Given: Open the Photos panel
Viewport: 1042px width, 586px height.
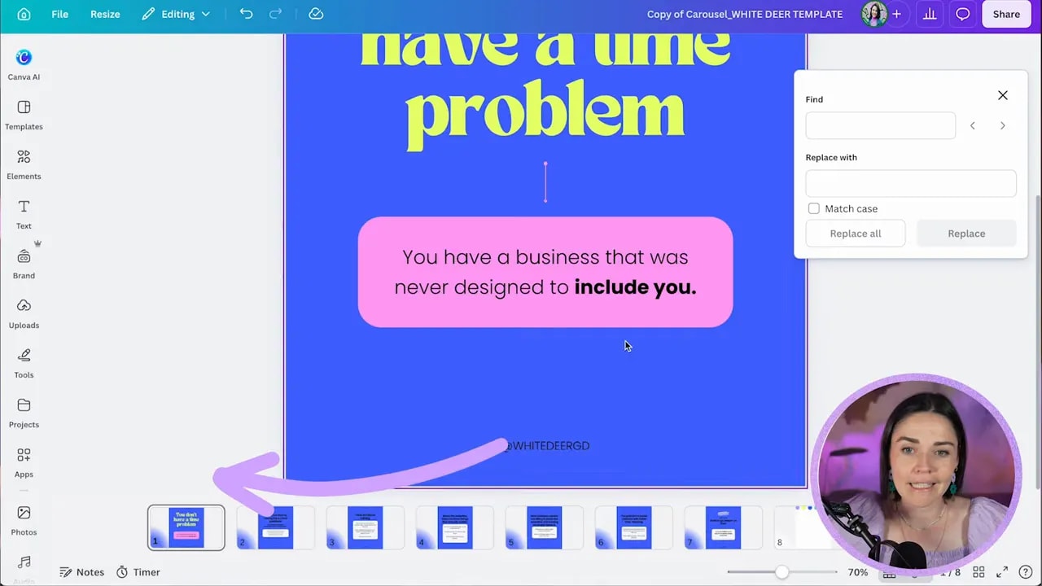Looking at the screenshot, I should [24, 520].
